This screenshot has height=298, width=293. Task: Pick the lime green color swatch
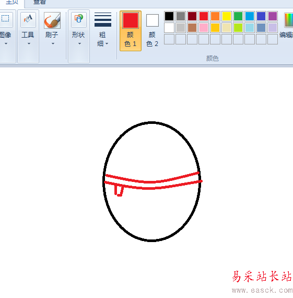tap(238, 28)
